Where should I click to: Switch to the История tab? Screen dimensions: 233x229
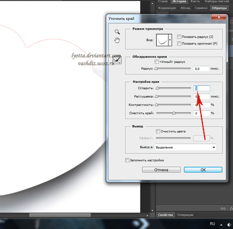tap(179, 2)
